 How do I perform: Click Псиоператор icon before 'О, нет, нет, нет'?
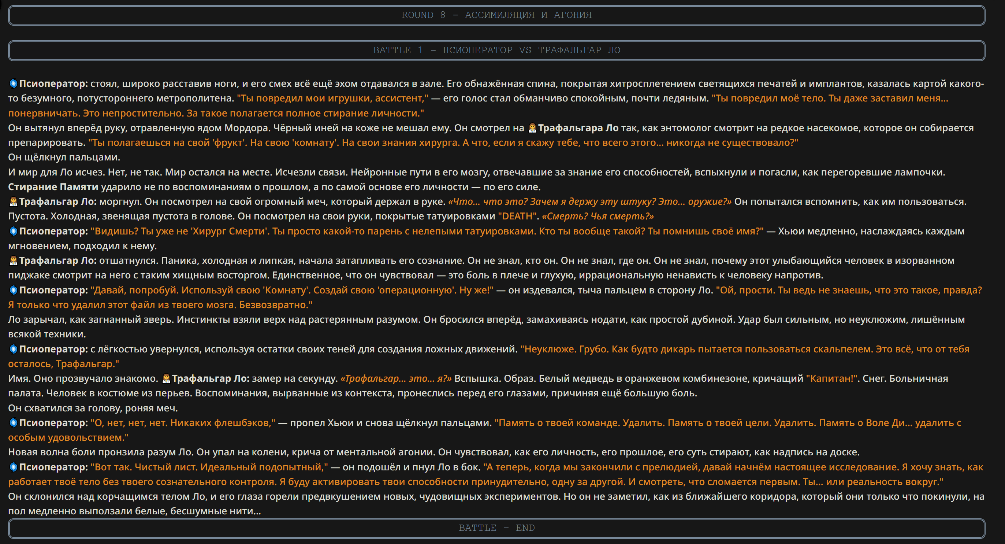[x=13, y=423]
